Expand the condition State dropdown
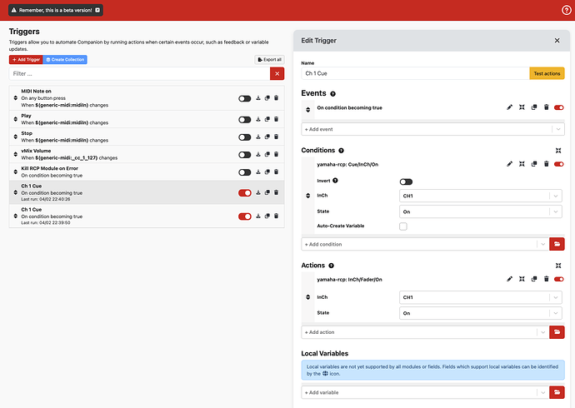Viewport: 575px width, 408px height. [x=481, y=211]
